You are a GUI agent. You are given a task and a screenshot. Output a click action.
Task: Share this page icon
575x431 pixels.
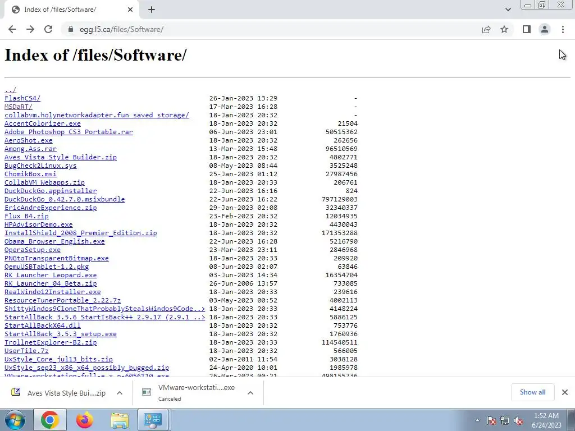click(486, 29)
